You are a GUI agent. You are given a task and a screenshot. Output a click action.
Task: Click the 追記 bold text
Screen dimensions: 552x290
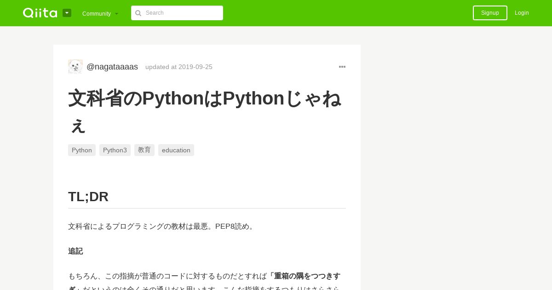pos(75,251)
